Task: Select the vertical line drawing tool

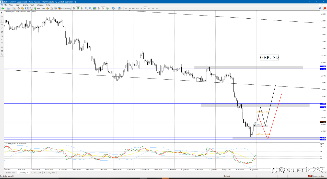Action: (2, 21)
